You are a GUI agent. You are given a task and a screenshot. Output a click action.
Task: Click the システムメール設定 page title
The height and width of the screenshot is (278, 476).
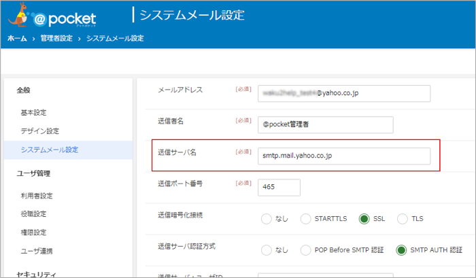point(192,15)
